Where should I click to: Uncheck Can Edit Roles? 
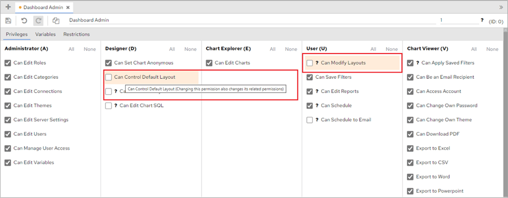pyautogui.click(x=8, y=63)
